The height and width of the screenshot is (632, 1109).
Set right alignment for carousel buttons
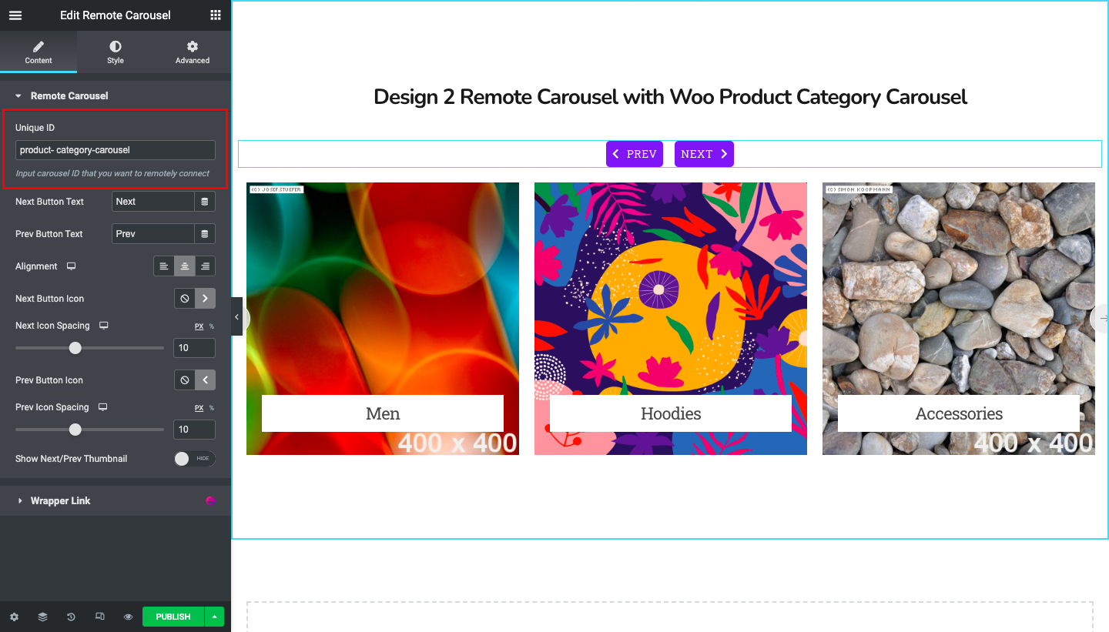tap(205, 266)
